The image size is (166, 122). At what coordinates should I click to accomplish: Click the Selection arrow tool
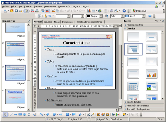coord(5,114)
